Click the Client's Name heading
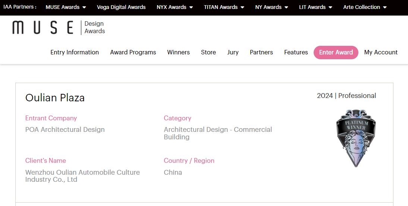This screenshot has height=206, width=408. (45, 161)
